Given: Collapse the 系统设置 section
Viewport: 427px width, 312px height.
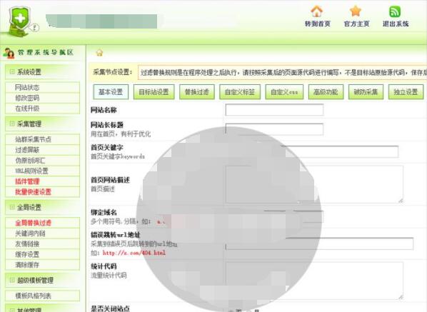Looking at the screenshot, I should (12, 72).
